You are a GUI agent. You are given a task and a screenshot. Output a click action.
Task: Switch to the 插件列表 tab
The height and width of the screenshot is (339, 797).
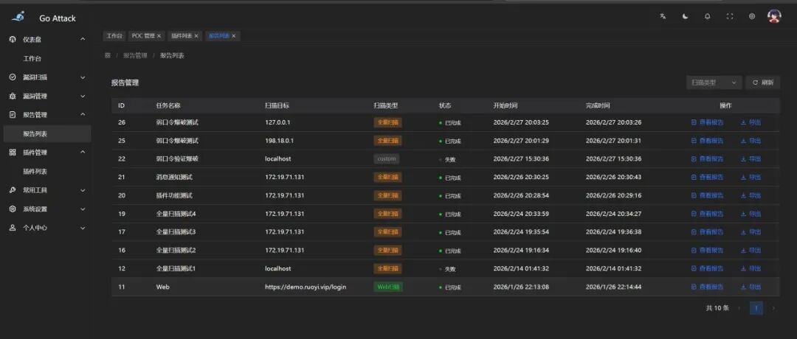[181, 36]
